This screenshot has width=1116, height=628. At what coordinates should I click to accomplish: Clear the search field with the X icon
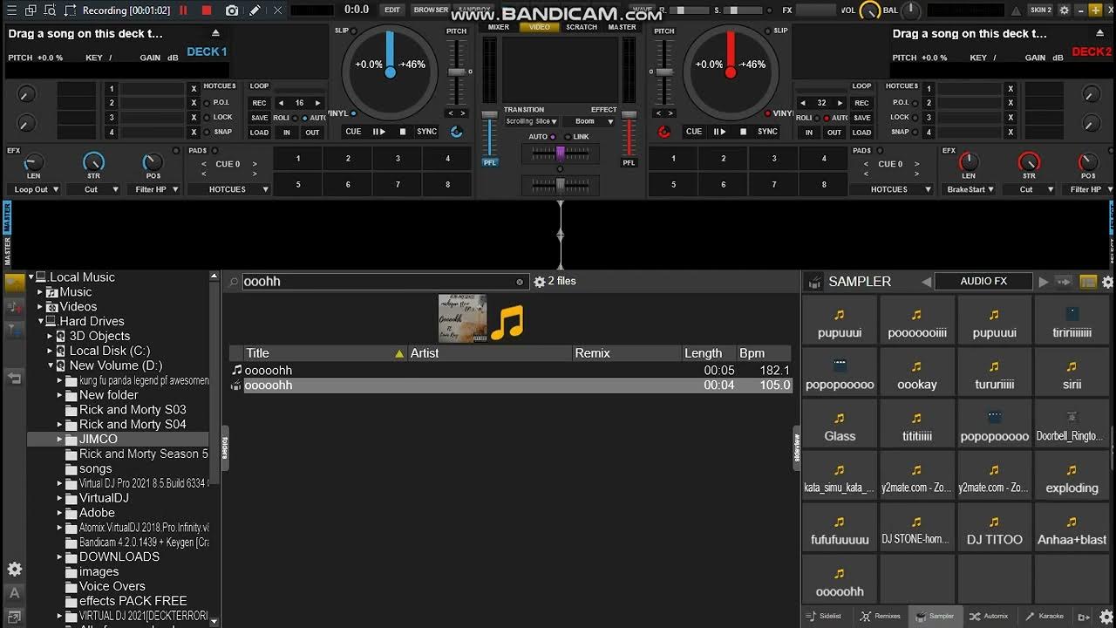pos(520,282)
